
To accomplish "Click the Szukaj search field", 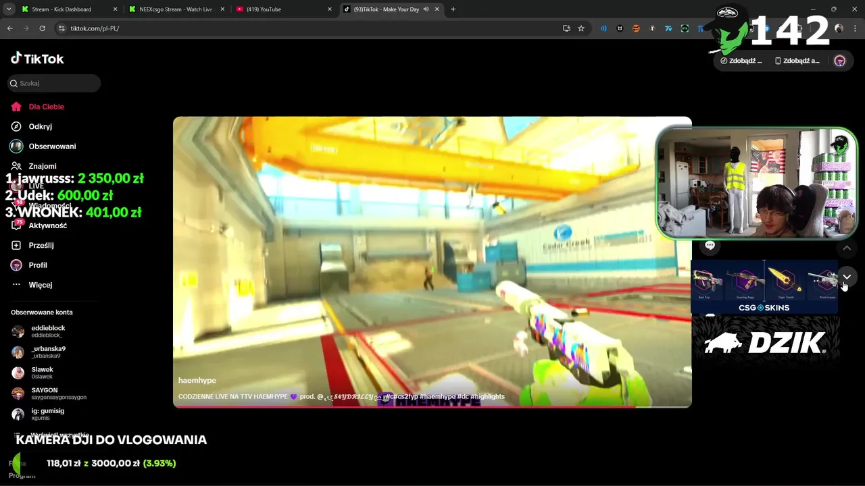I will point(54,83).
